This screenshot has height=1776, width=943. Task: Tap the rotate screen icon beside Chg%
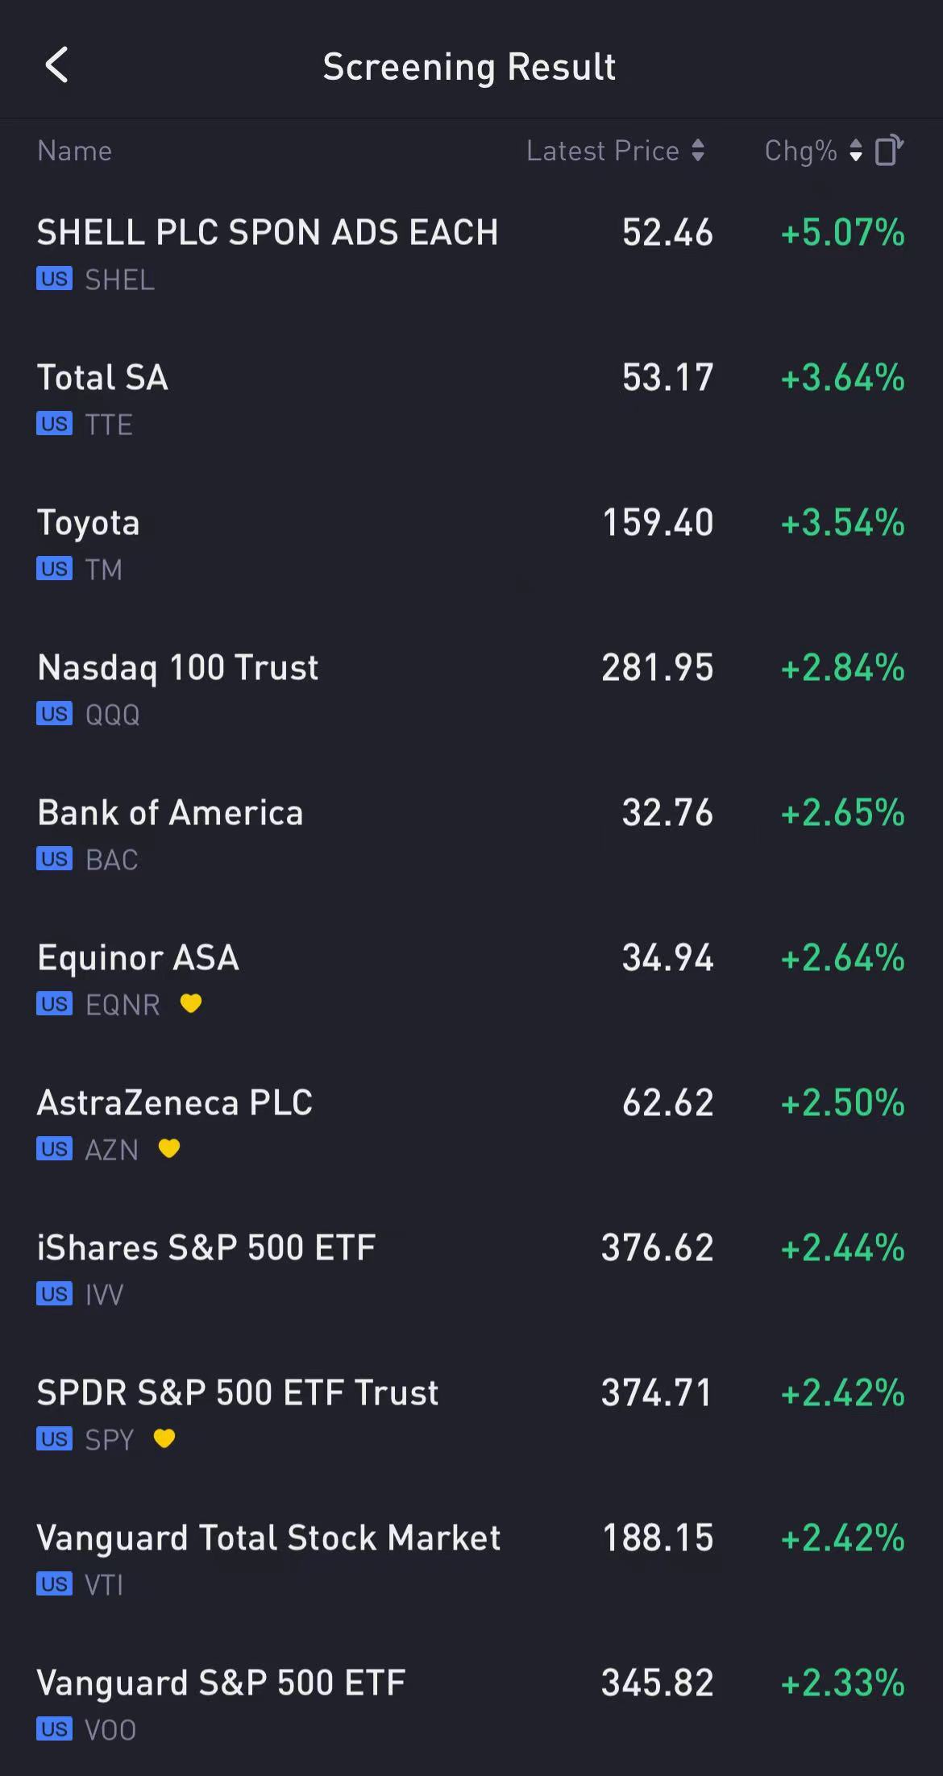click(888, 150)
